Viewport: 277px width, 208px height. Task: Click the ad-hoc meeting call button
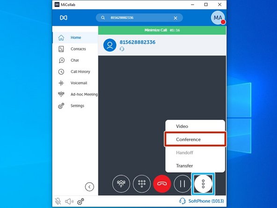pos(121,184)
